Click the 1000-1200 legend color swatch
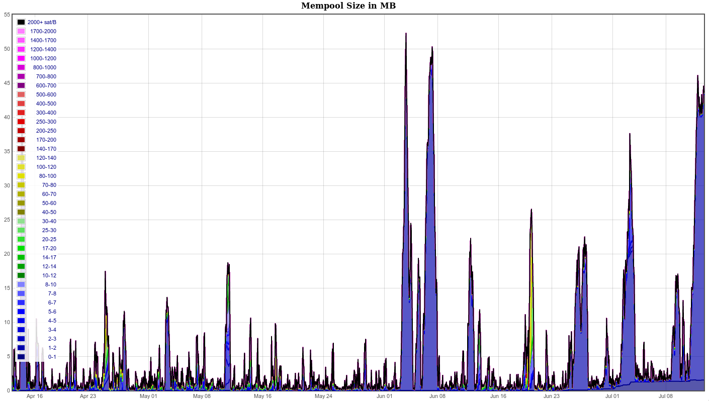Image resolution: width=709 pixels, height=401 pixels. click(21, 58)
